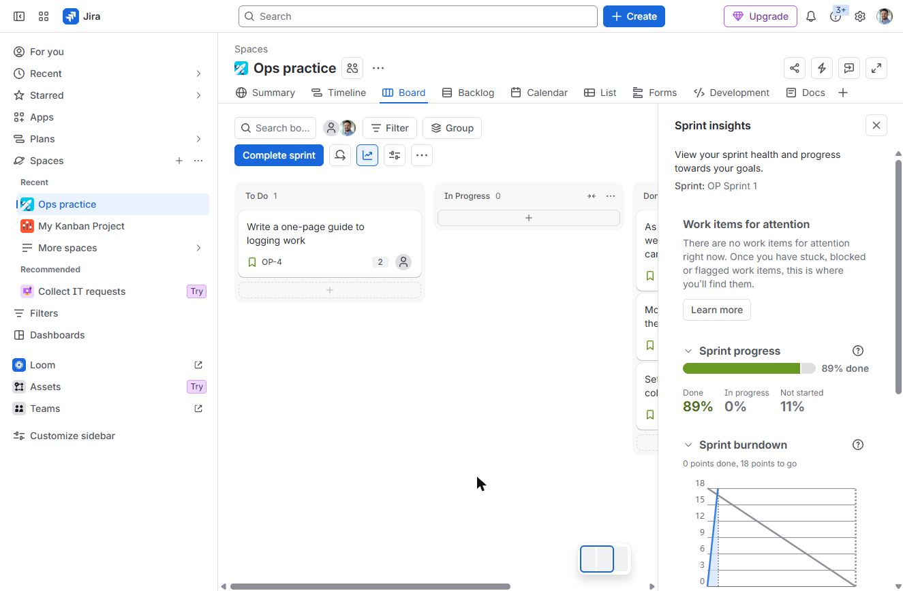Expand More spaces chevron
The width and height of the screenshot is (903, 591).
coord(198,248)
